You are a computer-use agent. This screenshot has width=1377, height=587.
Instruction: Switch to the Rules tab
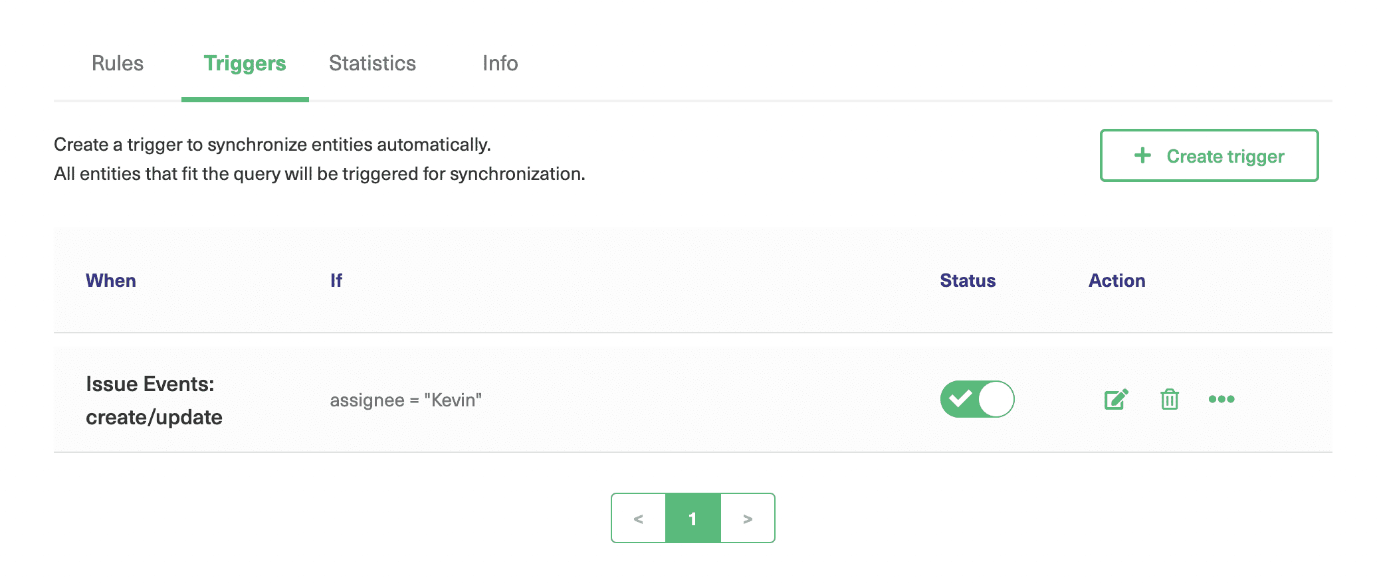(x=118, y=64)
